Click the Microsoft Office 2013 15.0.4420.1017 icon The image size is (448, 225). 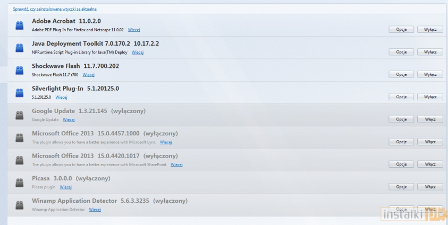[x=20, y=160]
